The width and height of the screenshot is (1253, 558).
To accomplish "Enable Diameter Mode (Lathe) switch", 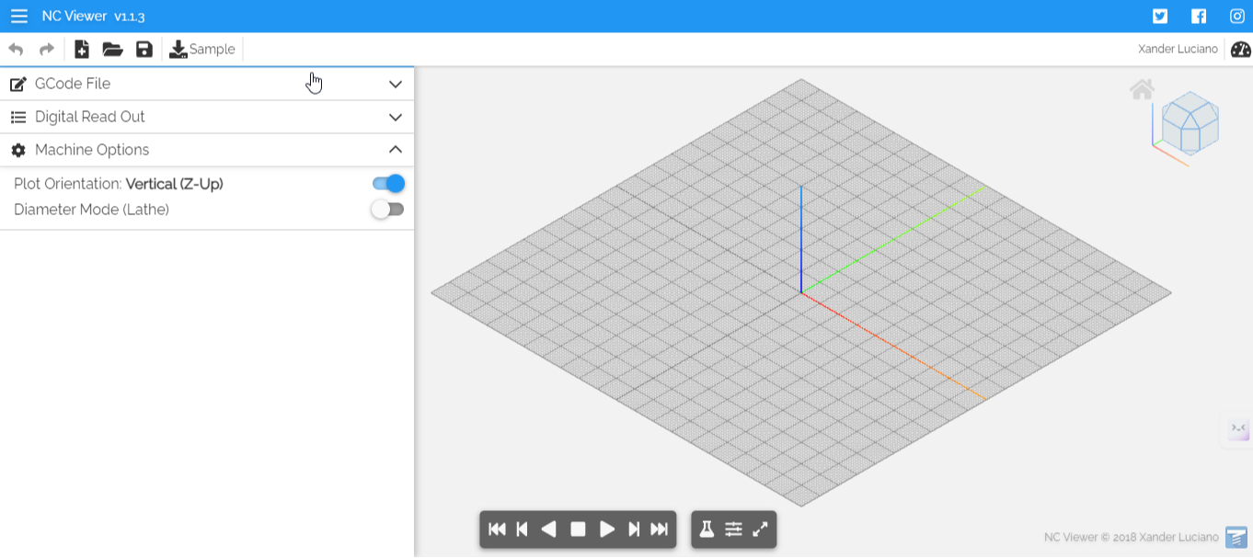I will click(388, 210).
